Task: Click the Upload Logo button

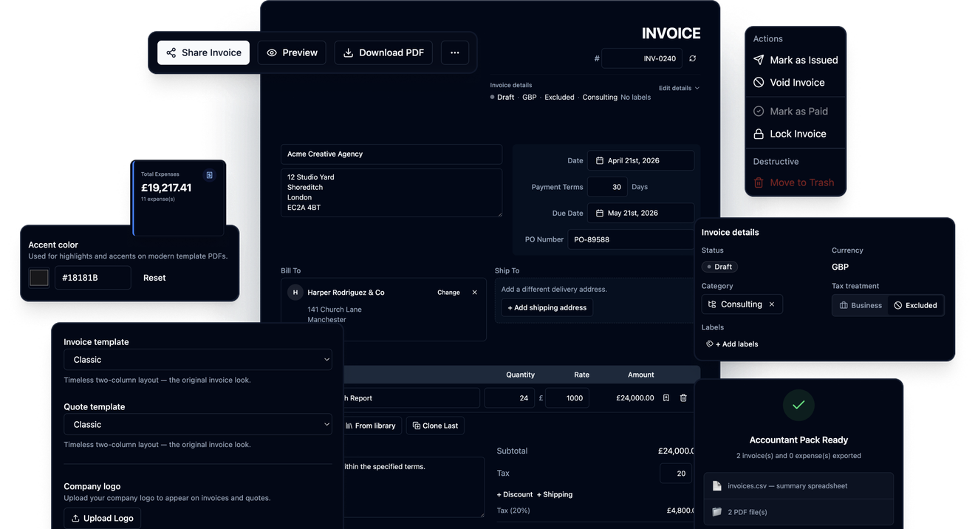Action: pyautogui.click(x=102, y=519)
